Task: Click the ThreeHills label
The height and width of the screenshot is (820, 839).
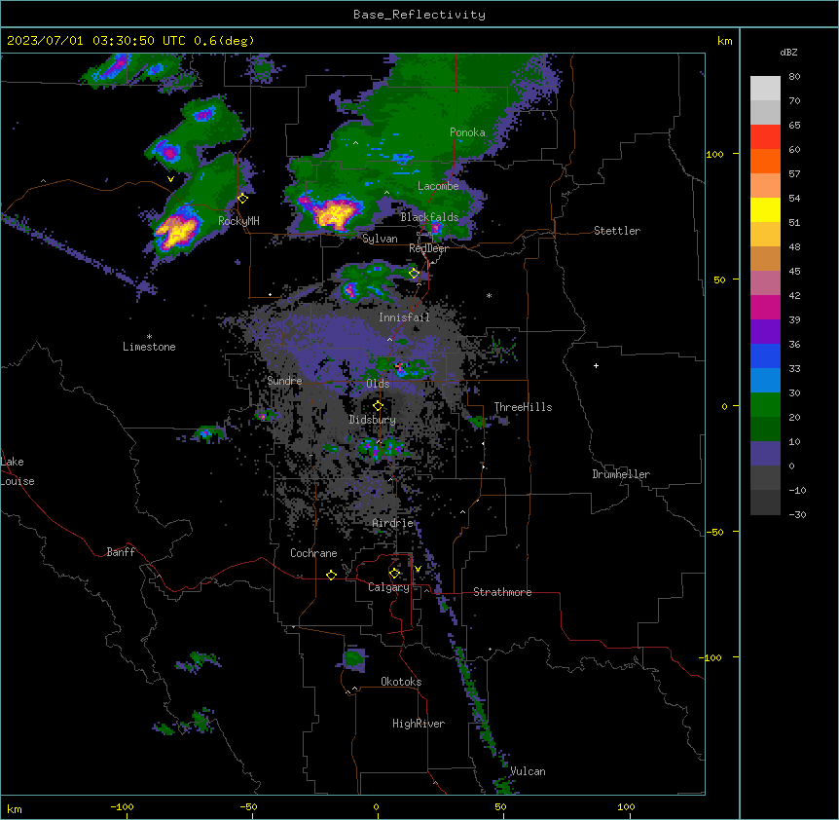Action: (523, 407)
